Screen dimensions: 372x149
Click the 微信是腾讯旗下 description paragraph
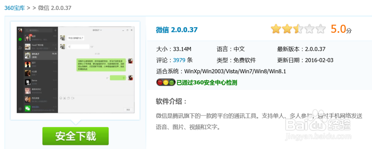(x=259, y=122)
